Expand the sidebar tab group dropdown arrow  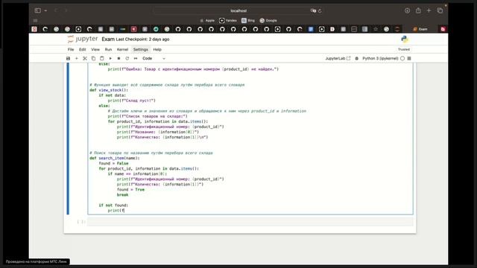(x=45, y=10)
